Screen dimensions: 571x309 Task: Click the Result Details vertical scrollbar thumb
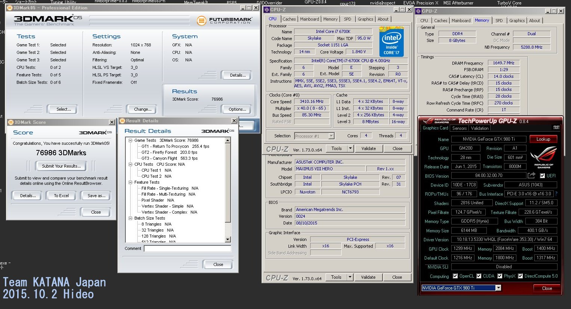tap(228, 182)
